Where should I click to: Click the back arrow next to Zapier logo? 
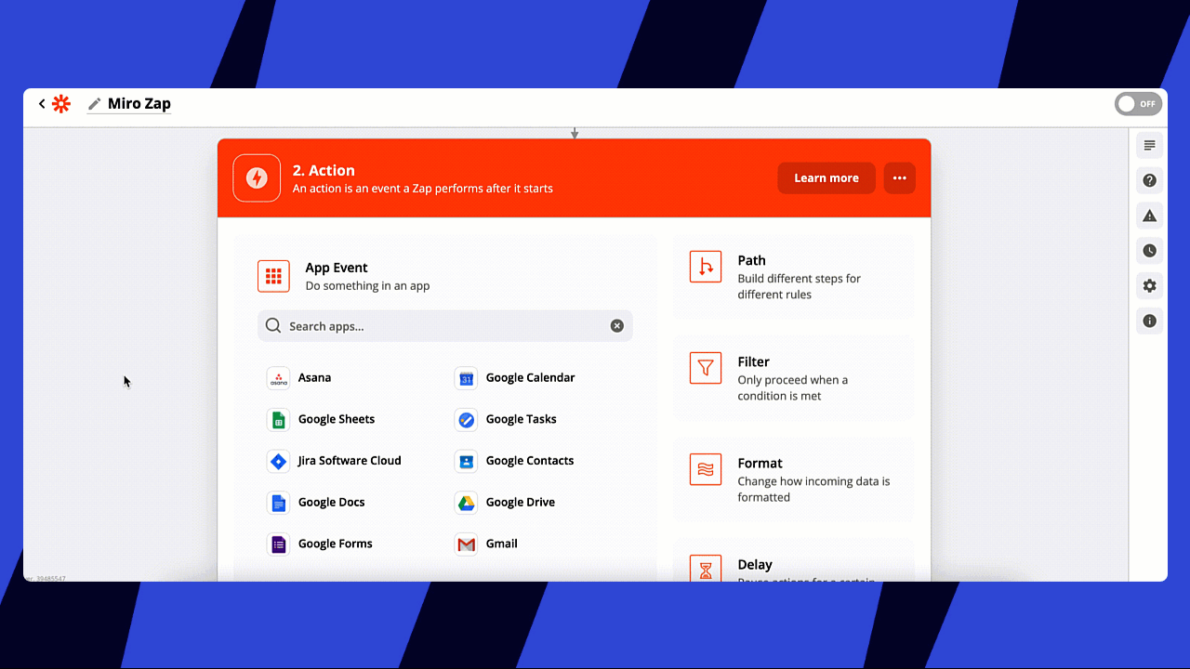[x=42, y=104]
